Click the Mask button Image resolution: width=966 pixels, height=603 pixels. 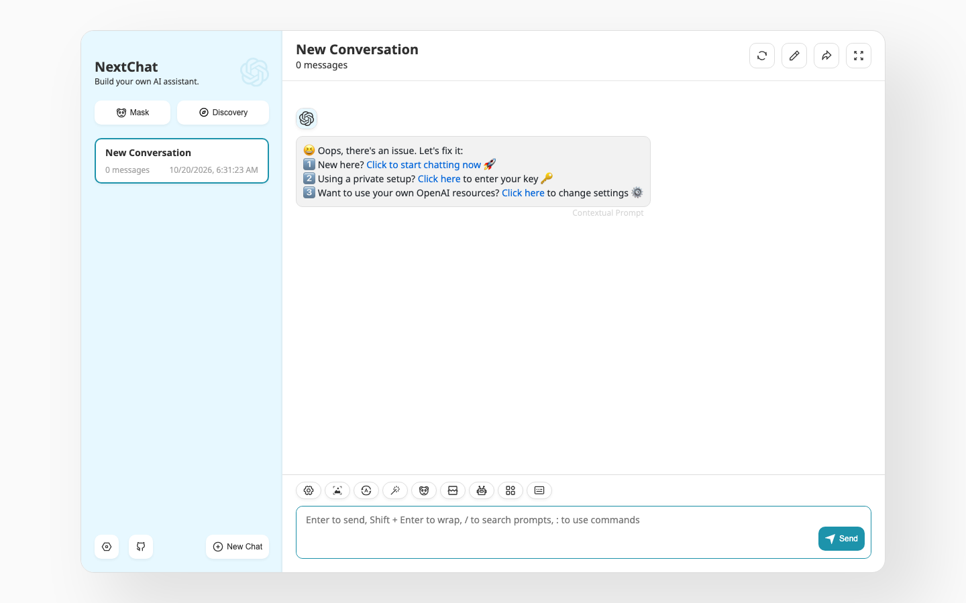tap(132, 113)
